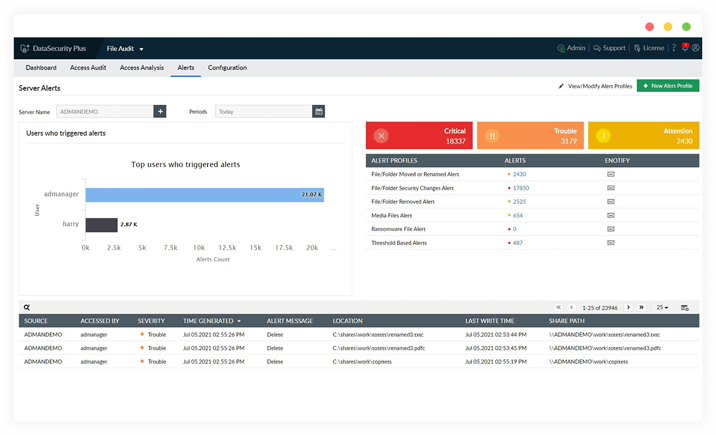Open the File Audit module dropdown

[125, 49]
